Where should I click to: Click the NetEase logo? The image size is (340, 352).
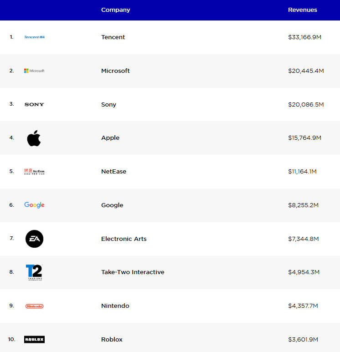(x=34, y=172)
